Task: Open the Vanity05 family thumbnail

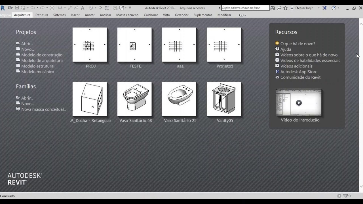Action: [224, 99]
